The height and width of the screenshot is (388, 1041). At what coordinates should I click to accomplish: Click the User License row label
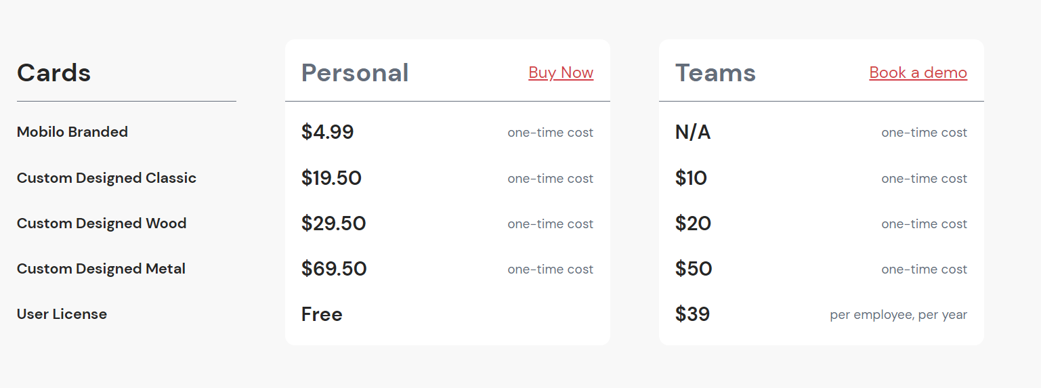(62, 314)
